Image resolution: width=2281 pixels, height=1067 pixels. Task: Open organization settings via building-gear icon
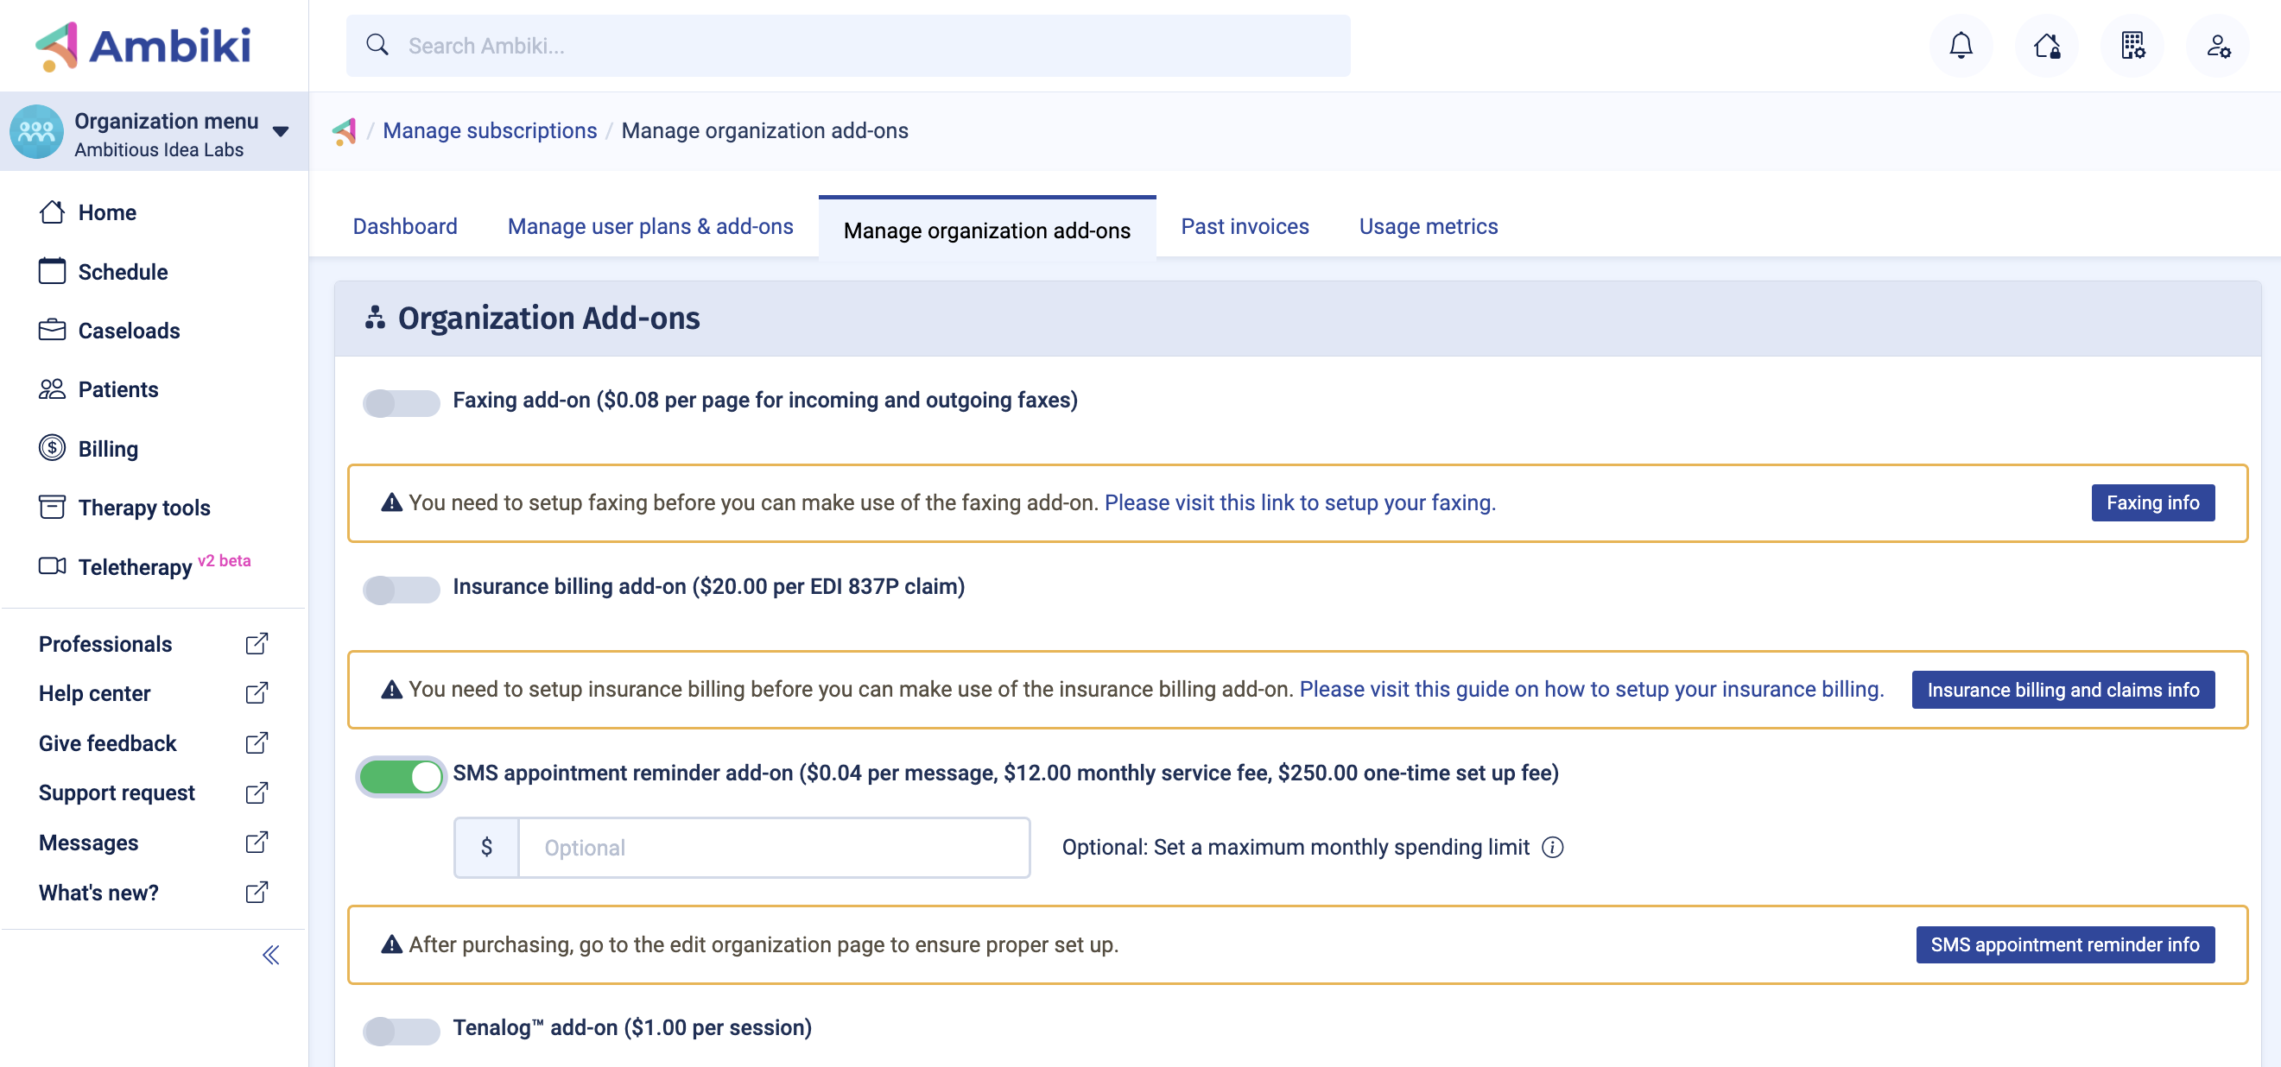click(2132, 45)
